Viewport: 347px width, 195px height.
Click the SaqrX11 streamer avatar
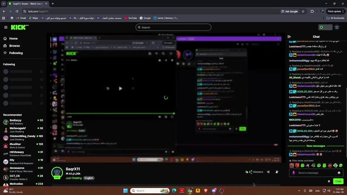click(57, 173)
